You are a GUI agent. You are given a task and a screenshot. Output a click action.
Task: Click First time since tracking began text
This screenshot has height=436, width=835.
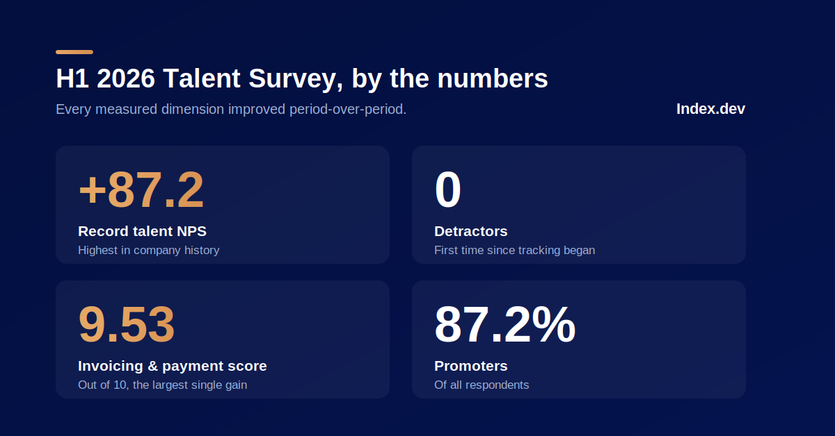[514, 250]
